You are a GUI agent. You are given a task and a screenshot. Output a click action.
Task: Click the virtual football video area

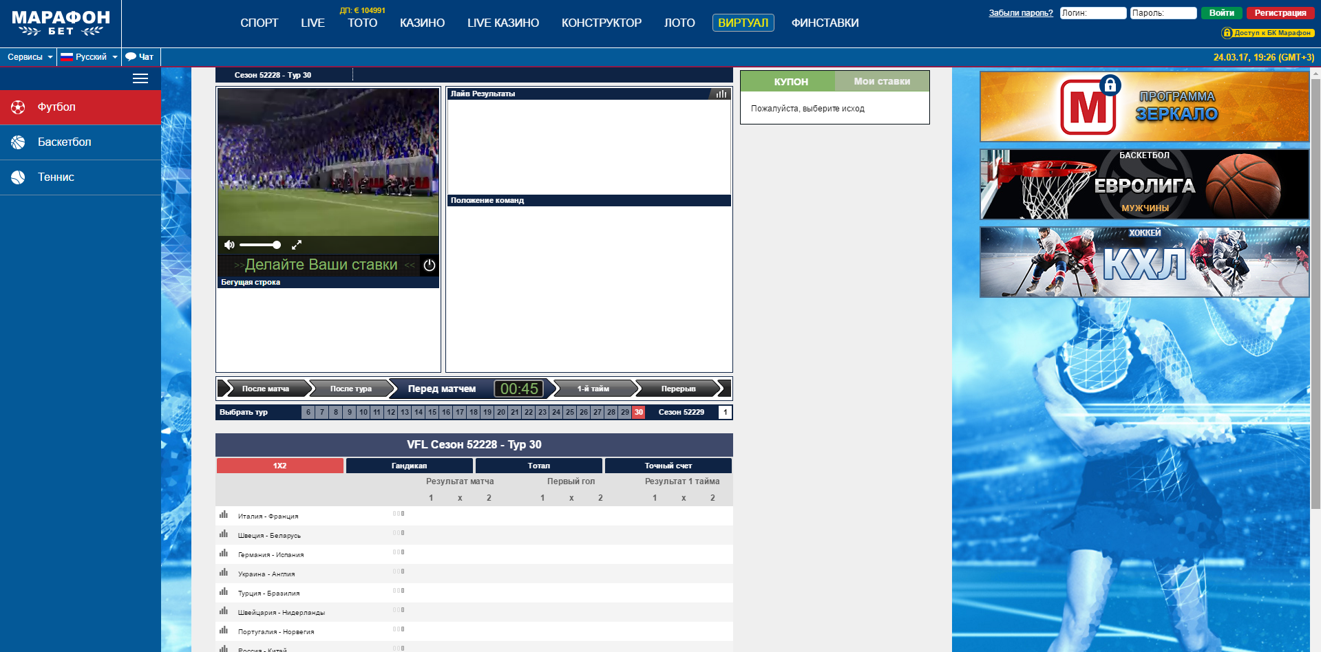[328, 162]
